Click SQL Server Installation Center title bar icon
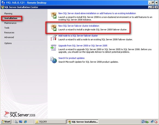 2,7
